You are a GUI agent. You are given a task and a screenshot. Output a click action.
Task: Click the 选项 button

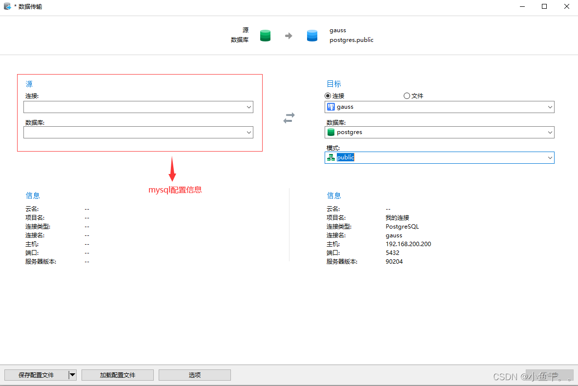[194, 375]
